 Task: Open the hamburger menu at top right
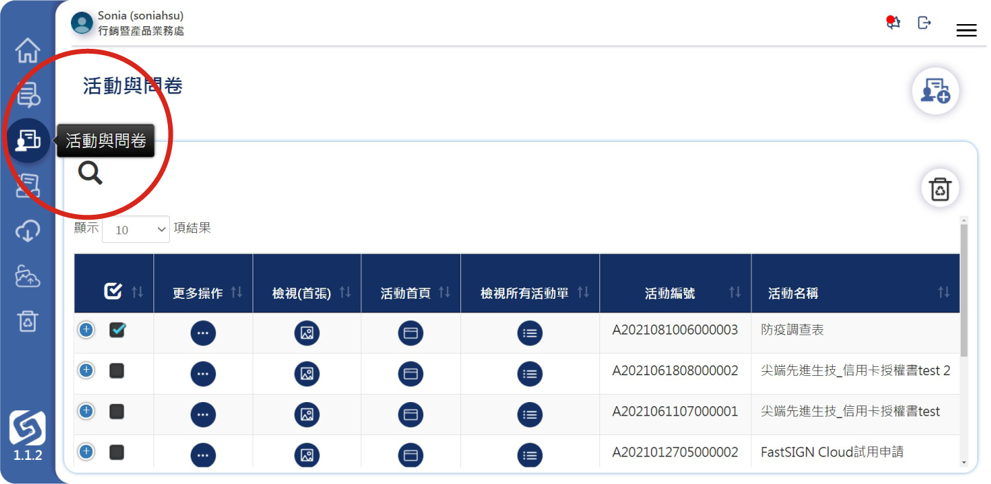(966, 30)
